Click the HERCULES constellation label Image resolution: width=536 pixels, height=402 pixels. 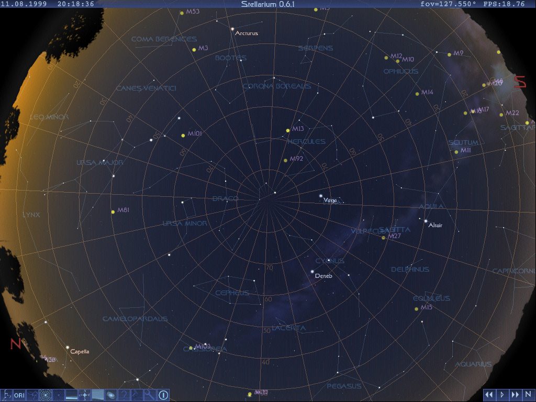click(306, 141)
